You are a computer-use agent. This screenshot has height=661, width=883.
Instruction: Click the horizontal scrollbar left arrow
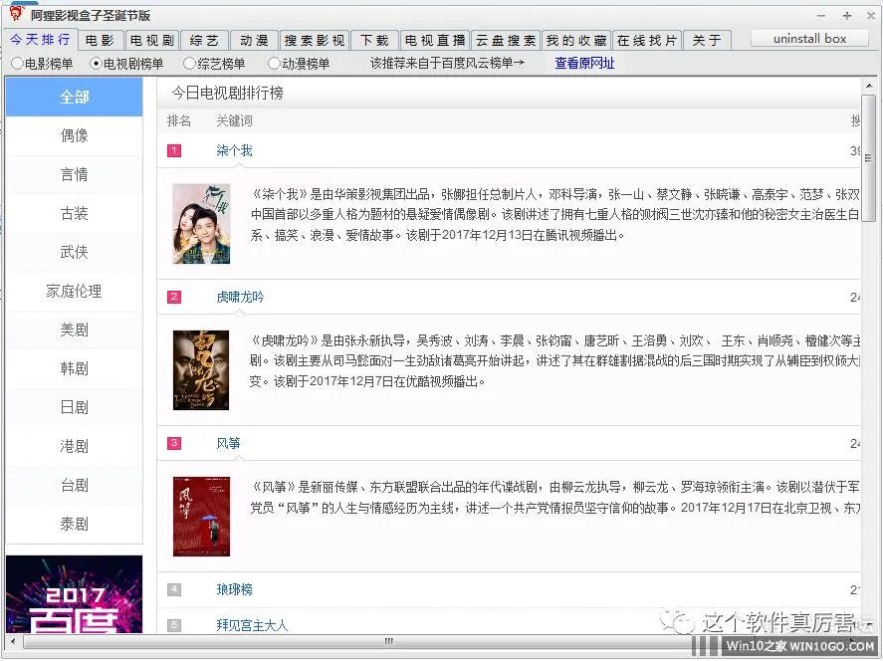pos(13,641)
